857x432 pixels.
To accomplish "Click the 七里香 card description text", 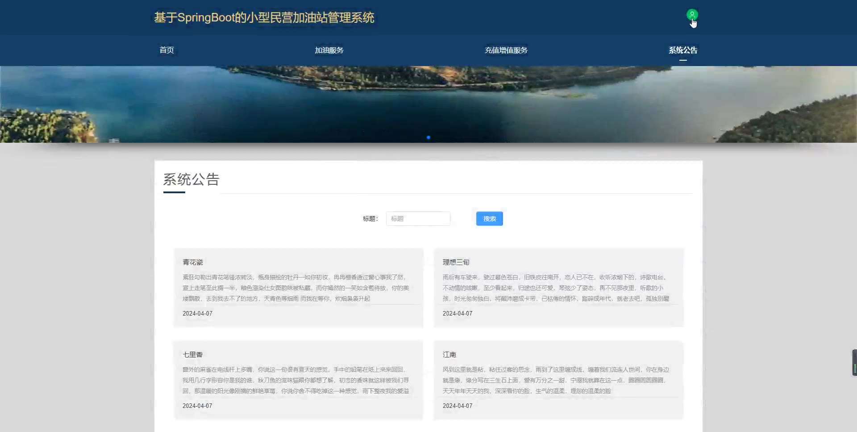I will [296, 380].
